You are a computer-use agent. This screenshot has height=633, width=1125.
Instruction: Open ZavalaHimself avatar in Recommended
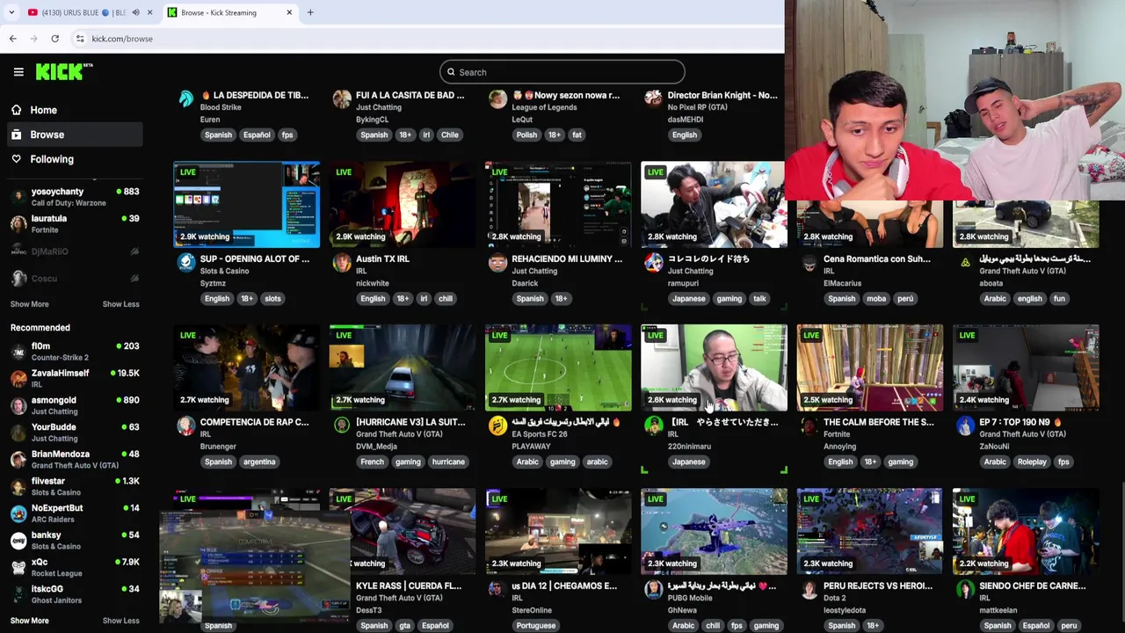[x=18, y=379]
